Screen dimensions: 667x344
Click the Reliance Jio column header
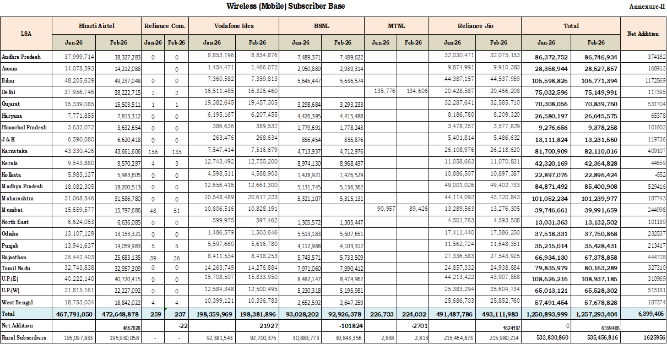coord(475,25)
